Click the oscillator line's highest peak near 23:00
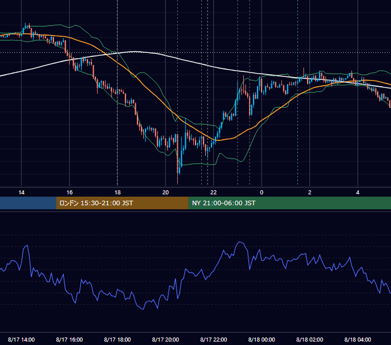The height and width of the screenshot is (345, 391). point(240,242)
